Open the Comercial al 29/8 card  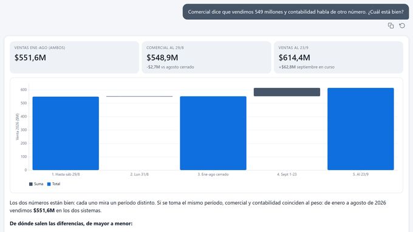pos(206,58)
